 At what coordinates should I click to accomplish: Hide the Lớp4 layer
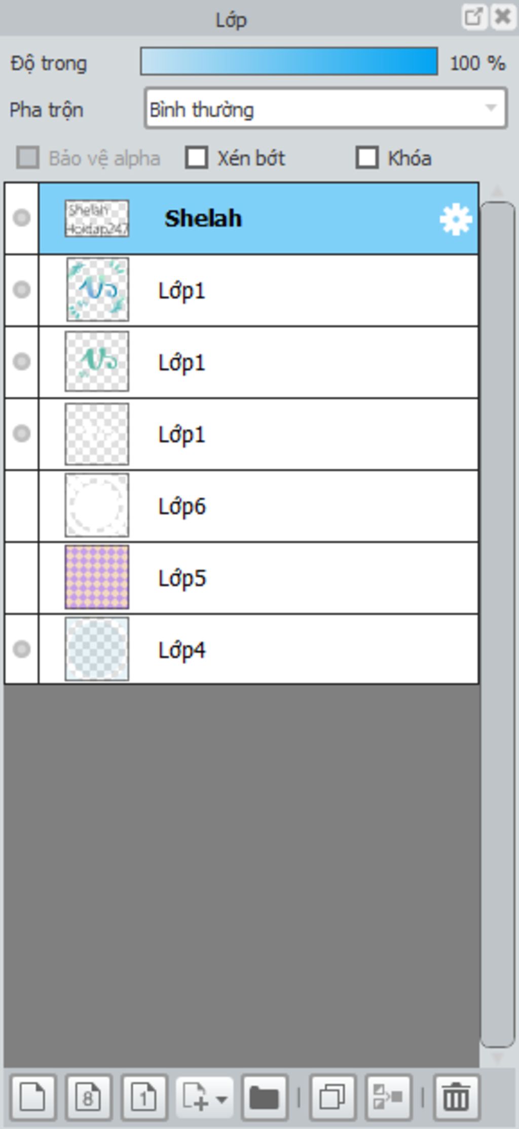[x=21, y=649]
